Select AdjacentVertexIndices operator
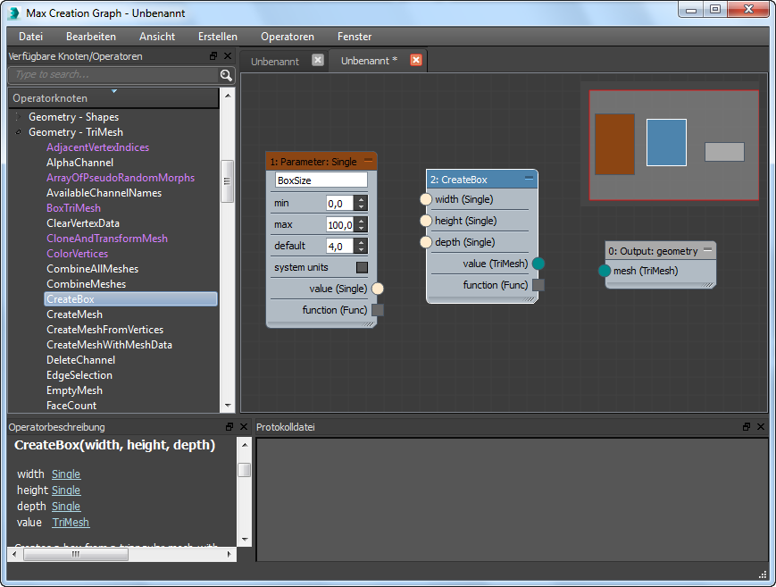The image size is (776, 587). pyautogui.click(x=97, y=147)
